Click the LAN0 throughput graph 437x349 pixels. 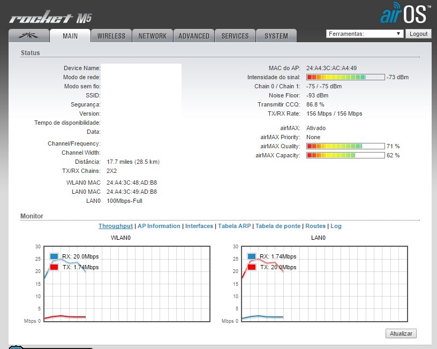click(x=325, y=284)
